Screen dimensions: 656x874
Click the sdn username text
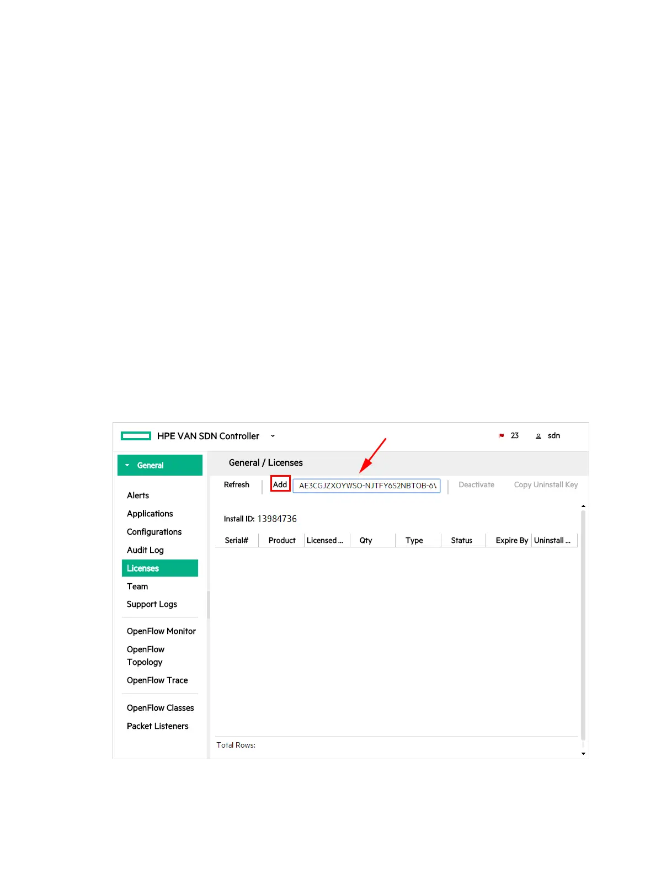pyautogui.click(x=554, y=436)
